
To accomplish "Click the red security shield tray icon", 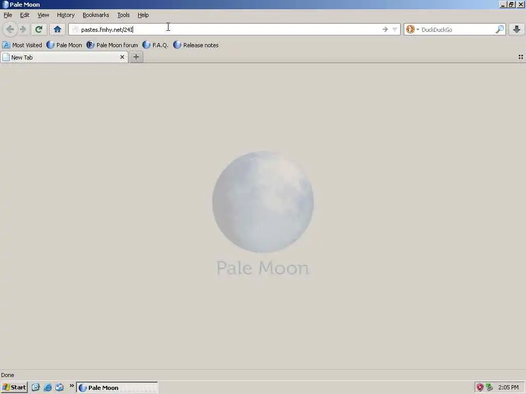I will [x=480, y=387].
